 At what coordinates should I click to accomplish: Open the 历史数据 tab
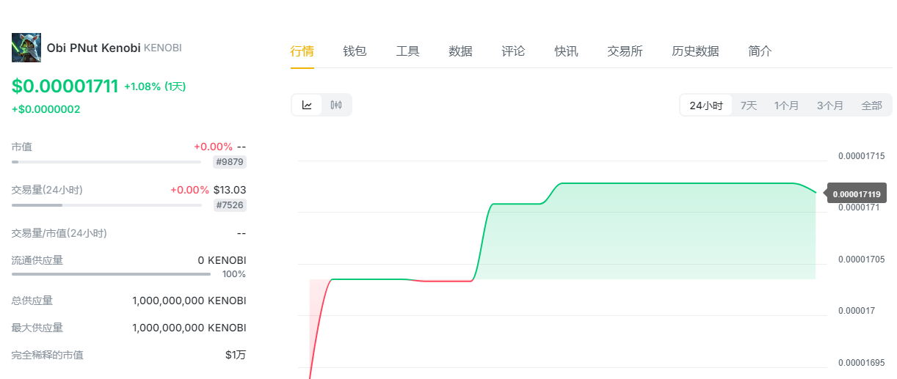(695, 51)
